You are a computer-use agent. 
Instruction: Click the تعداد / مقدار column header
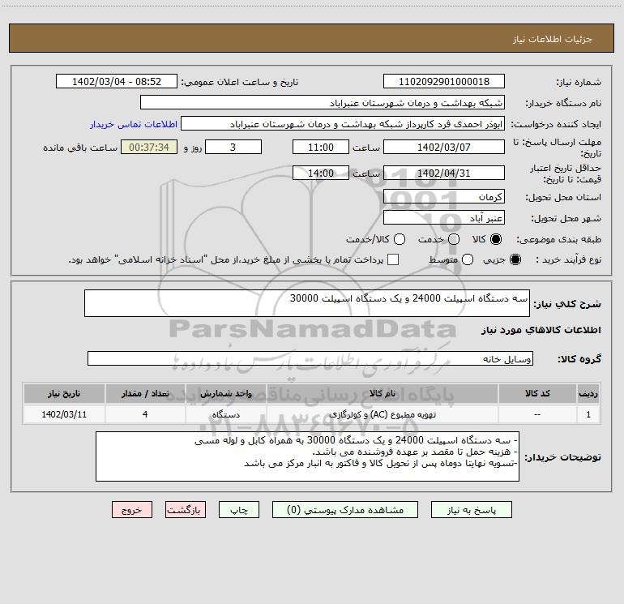click(145, 393)
